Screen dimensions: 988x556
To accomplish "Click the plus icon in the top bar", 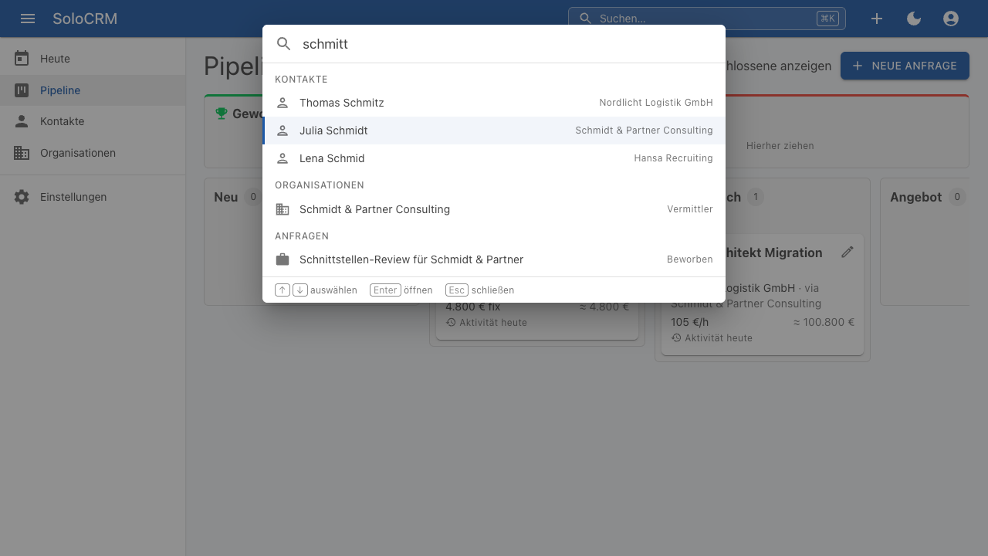I will pyautogui.click(x=877, y=19).
